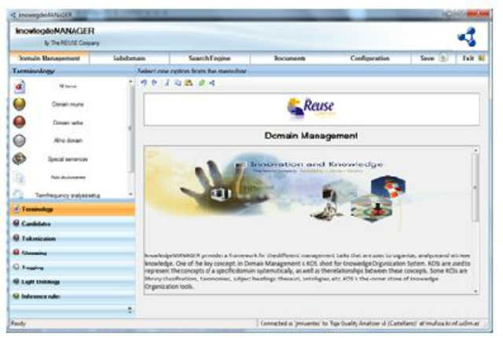The width and height of the screenshot is (503, 338).
Task: Click content panel scrollbar down arrow
Action: [475, 291]
